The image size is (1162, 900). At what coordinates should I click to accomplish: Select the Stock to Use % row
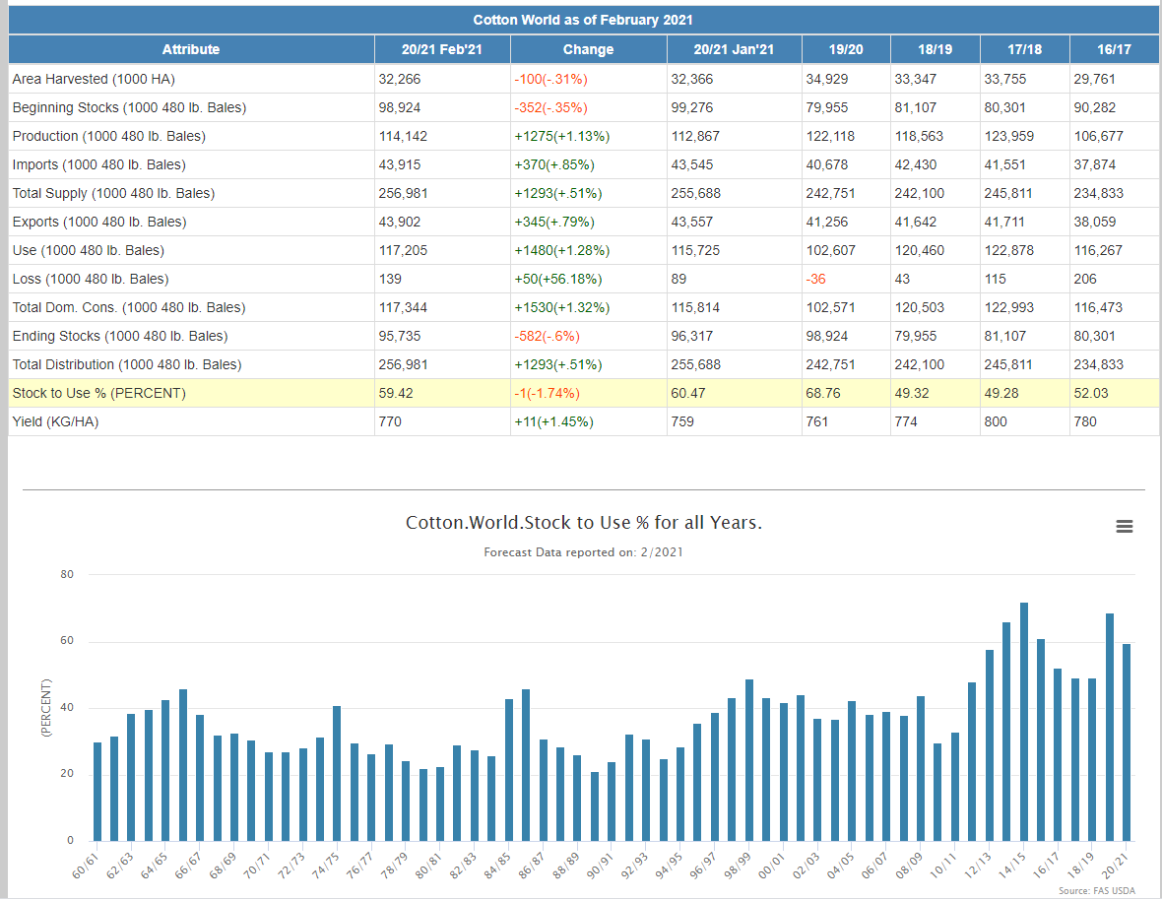pos(98,394)
